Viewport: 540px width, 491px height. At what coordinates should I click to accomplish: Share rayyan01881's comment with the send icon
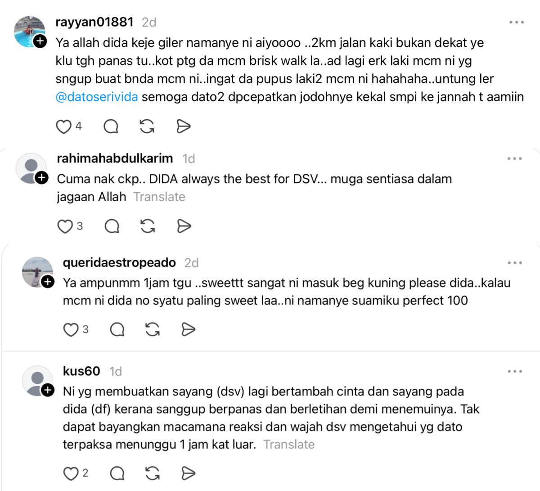coord(183,127)
